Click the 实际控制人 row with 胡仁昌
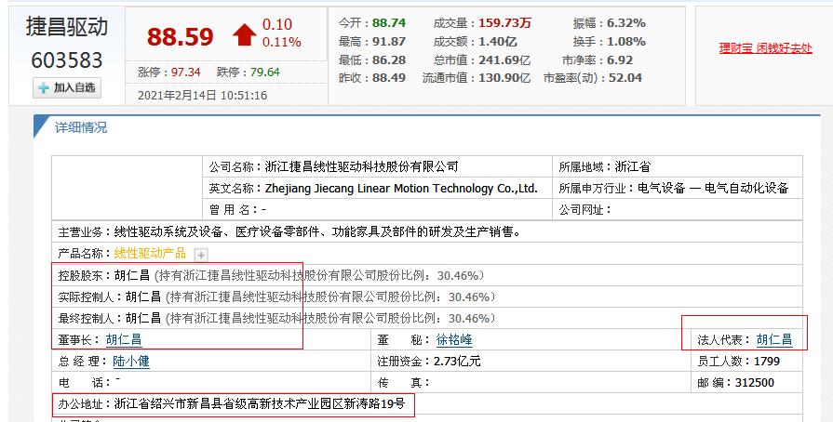833x422 pixels. coord(426,297)
